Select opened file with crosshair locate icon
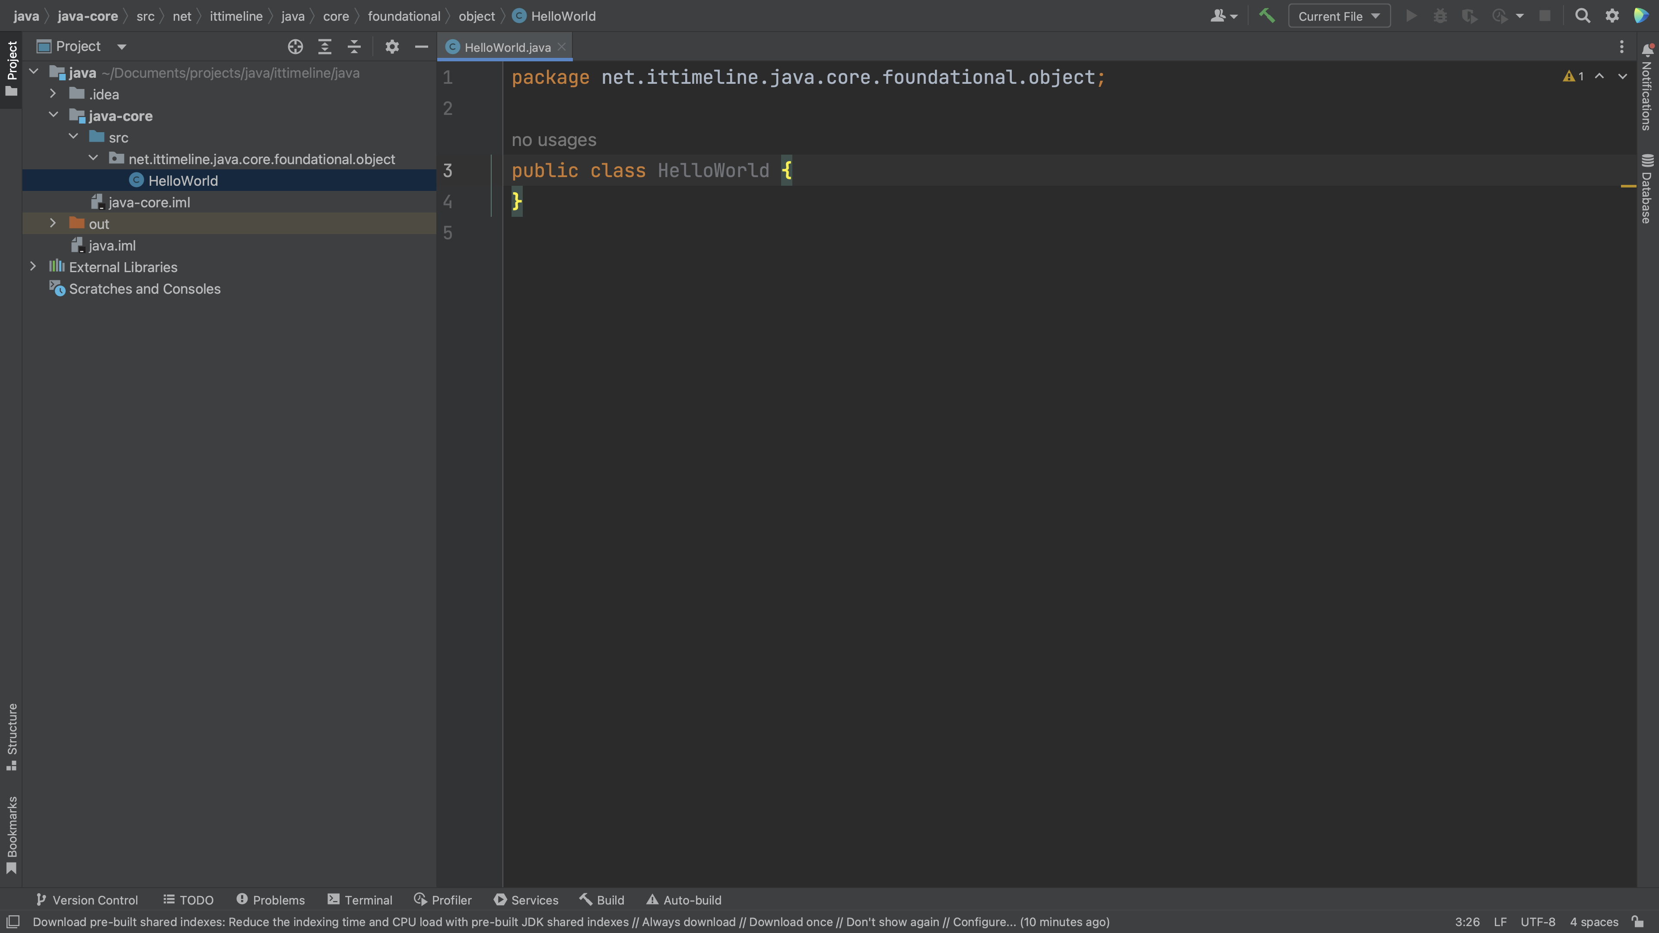This screenshot has width=1659, height=933. tap(295, 46)
